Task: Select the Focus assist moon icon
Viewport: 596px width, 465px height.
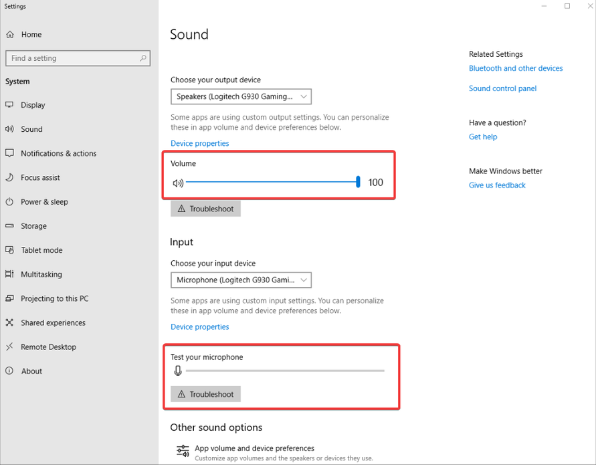Action: [9, 177]
